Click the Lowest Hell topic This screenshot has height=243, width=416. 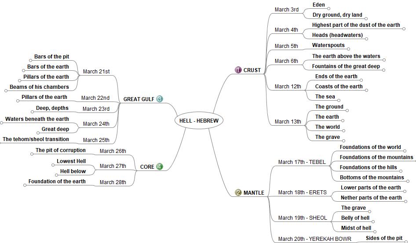point(71,161)
